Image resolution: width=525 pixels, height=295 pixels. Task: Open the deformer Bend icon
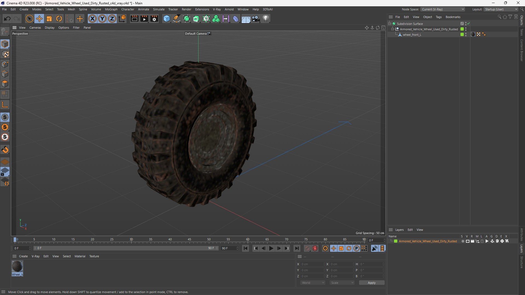coord(236,19)
